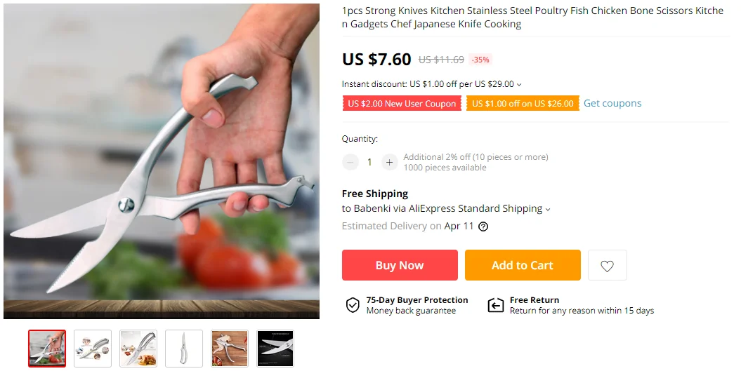This screenshot has width=741, height=371.
Task: Click the Estimated Delivery help question icon
Action: (483, 227)
